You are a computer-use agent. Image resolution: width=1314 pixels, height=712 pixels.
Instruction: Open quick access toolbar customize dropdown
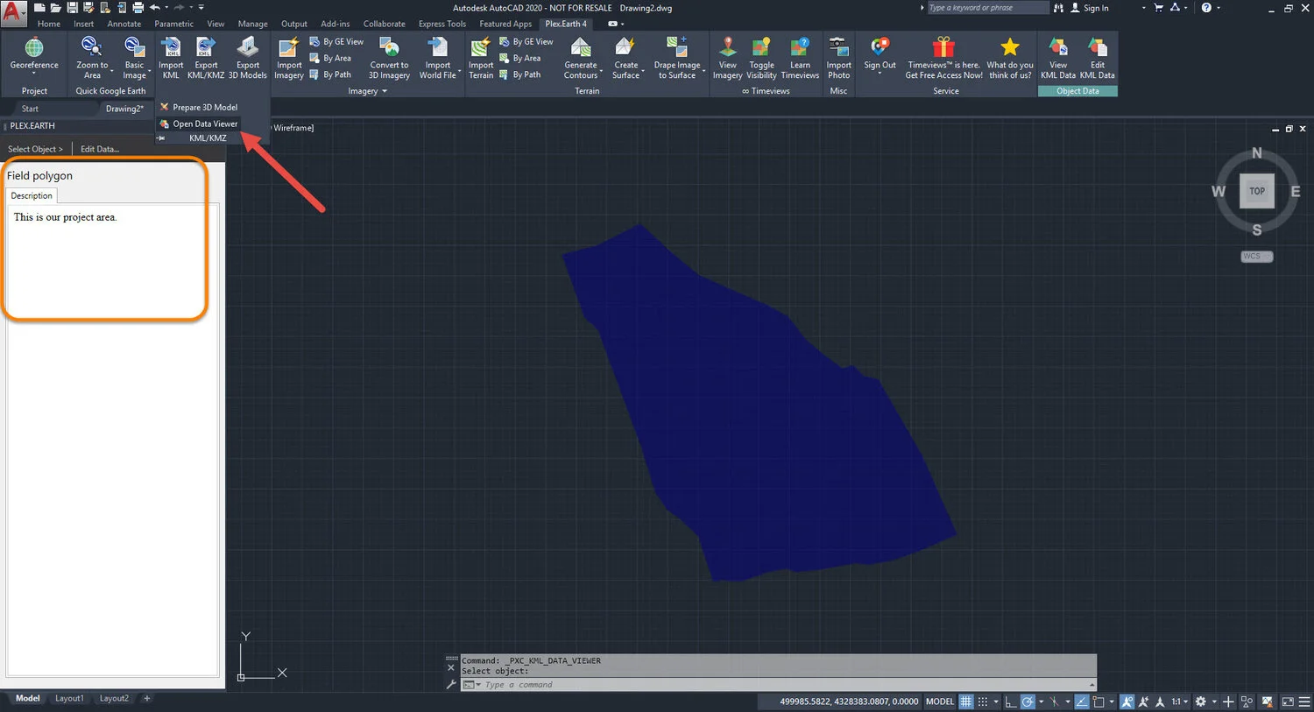pyautogui.click(x=201, y=7)
